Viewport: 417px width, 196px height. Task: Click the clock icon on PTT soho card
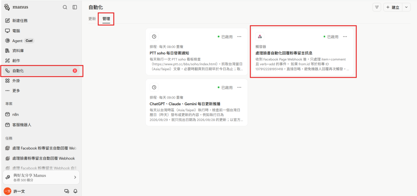154,37
